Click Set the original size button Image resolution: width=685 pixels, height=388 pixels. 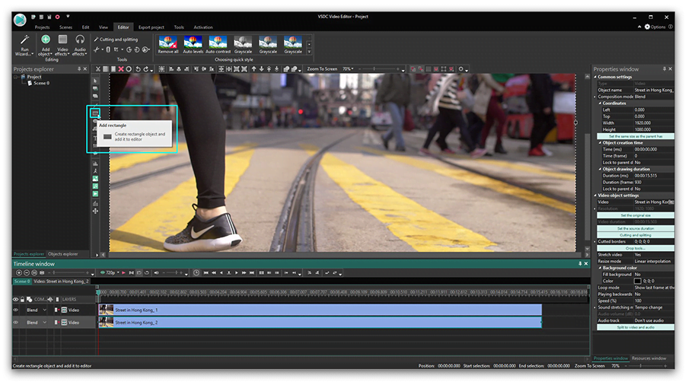click(636, 215)
